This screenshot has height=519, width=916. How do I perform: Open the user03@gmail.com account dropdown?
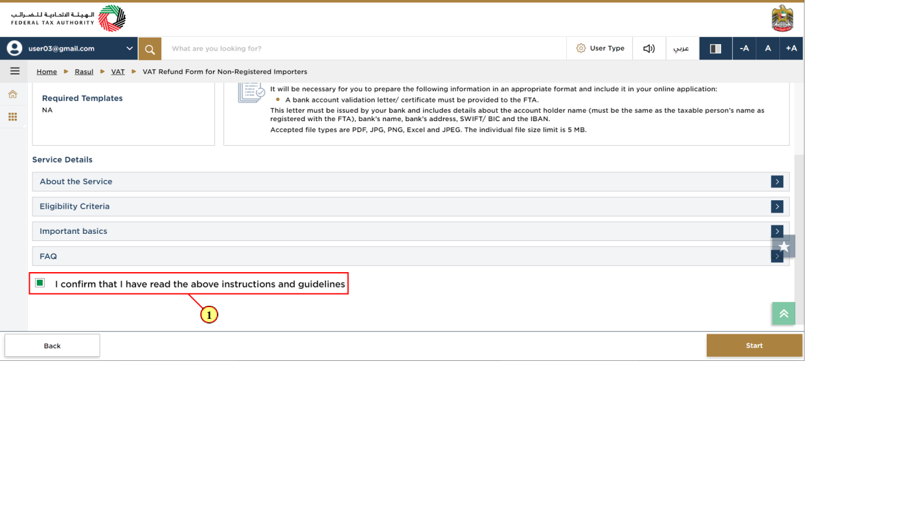click(x=69, y=49)
